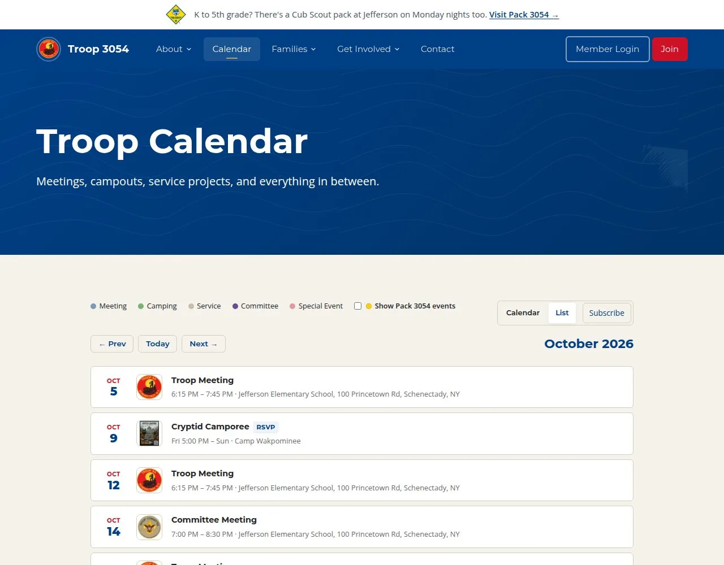Click the Meeting legend blue dot
Screen dimensions: 724x565
point(93,306)
